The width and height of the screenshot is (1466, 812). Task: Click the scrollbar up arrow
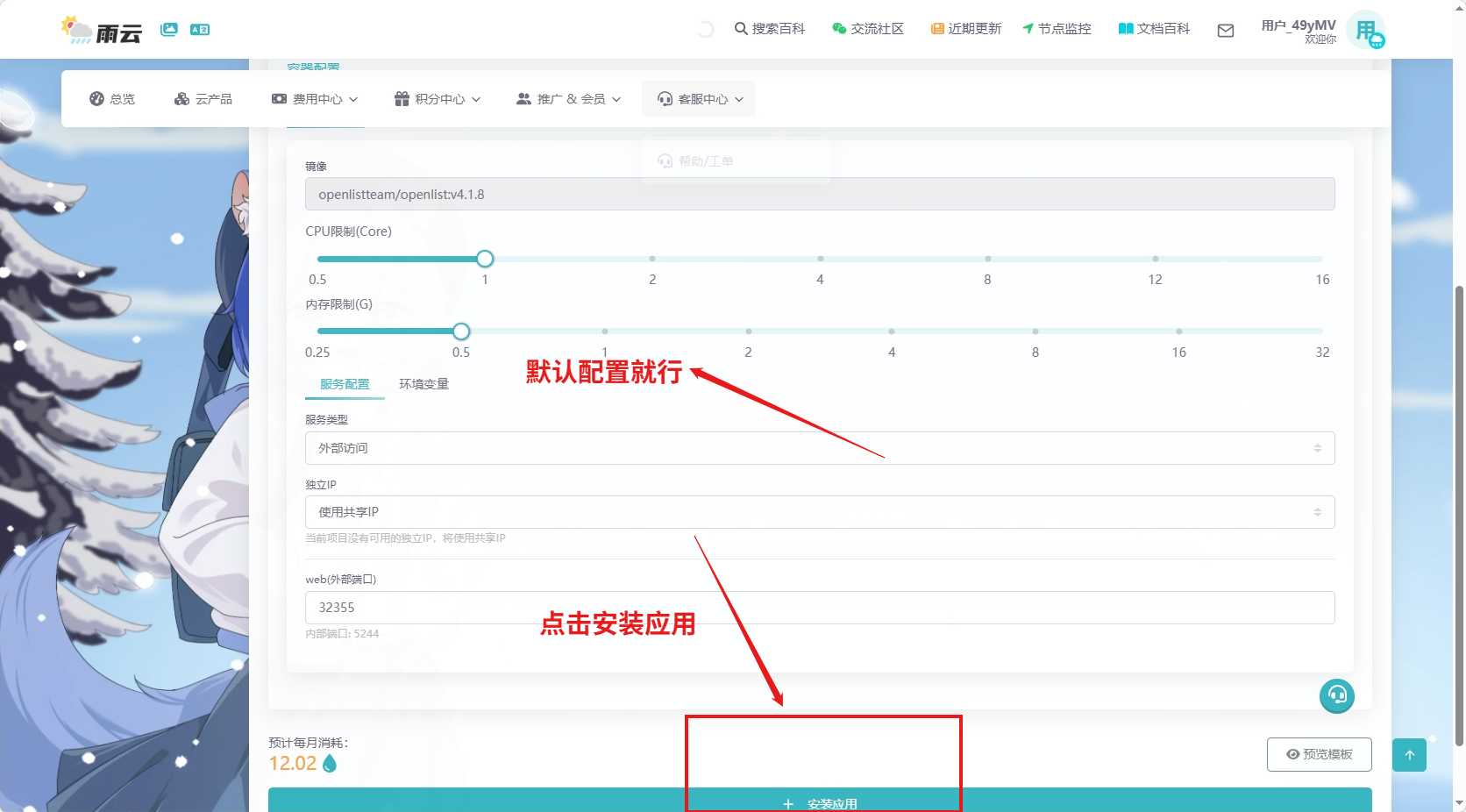pos(1459,6)
